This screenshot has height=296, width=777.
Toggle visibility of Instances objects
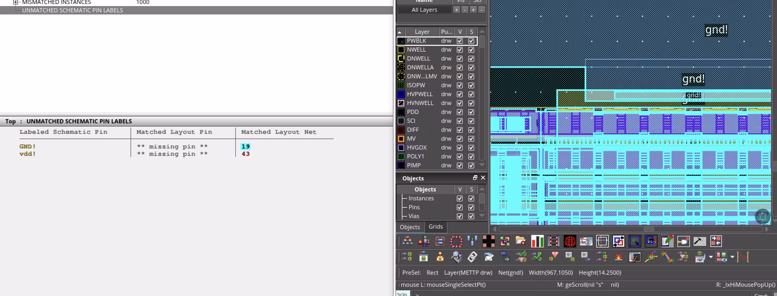click(459, 199)
